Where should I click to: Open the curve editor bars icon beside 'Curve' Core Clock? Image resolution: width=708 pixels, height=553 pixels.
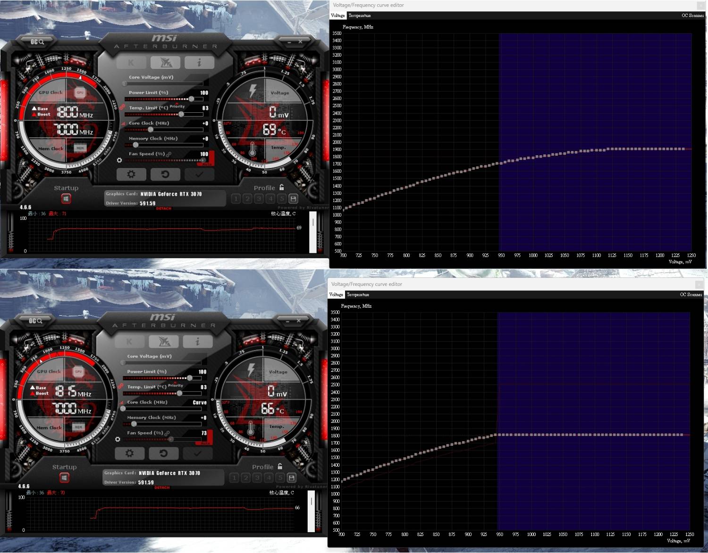(x=122, y=402)
